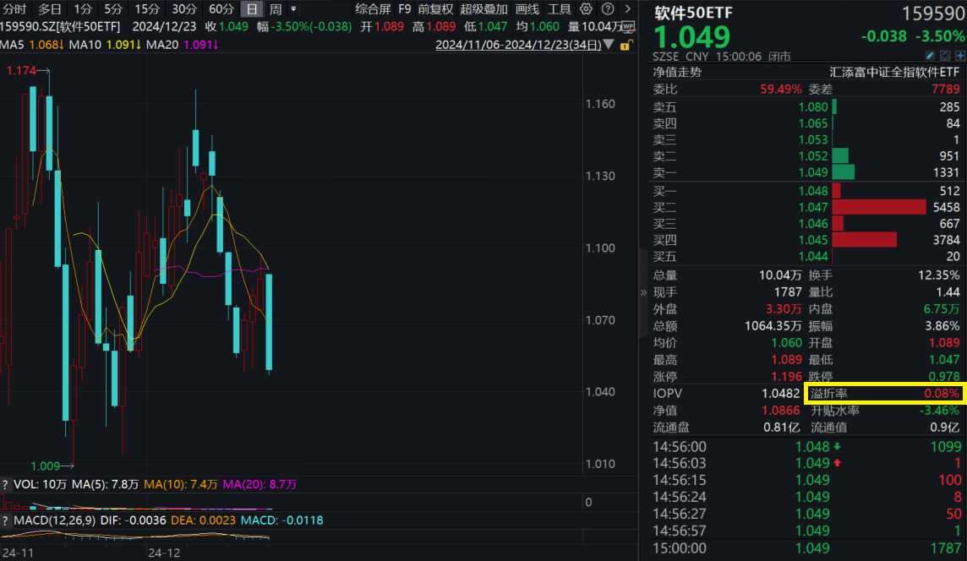Screen dimensions: 967x561
Task: Select the 60分 period
Action: pyautogui.click(x=221, y=9)
